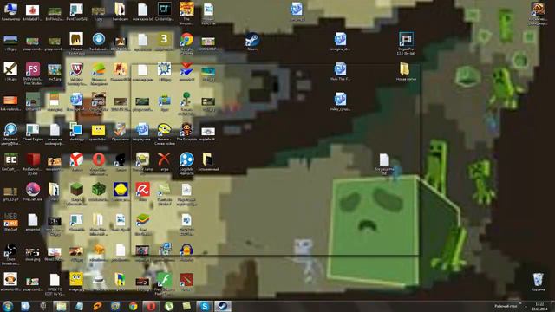Open the red X game shortcut
Screen dimensions: 555x312
point(164,159)
